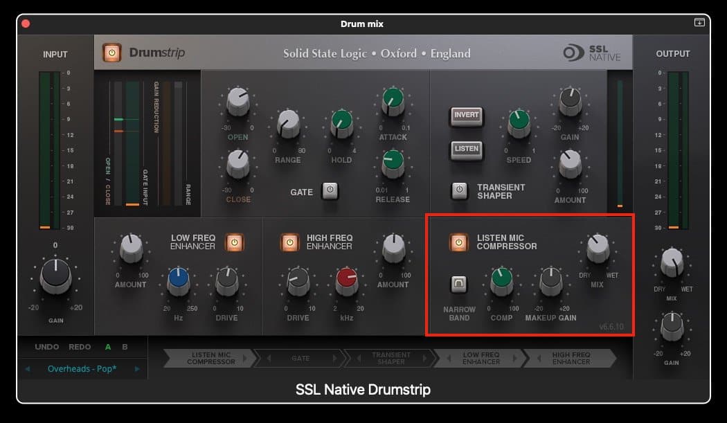
Task: Select preset slot B
Action: click(125, 347)
